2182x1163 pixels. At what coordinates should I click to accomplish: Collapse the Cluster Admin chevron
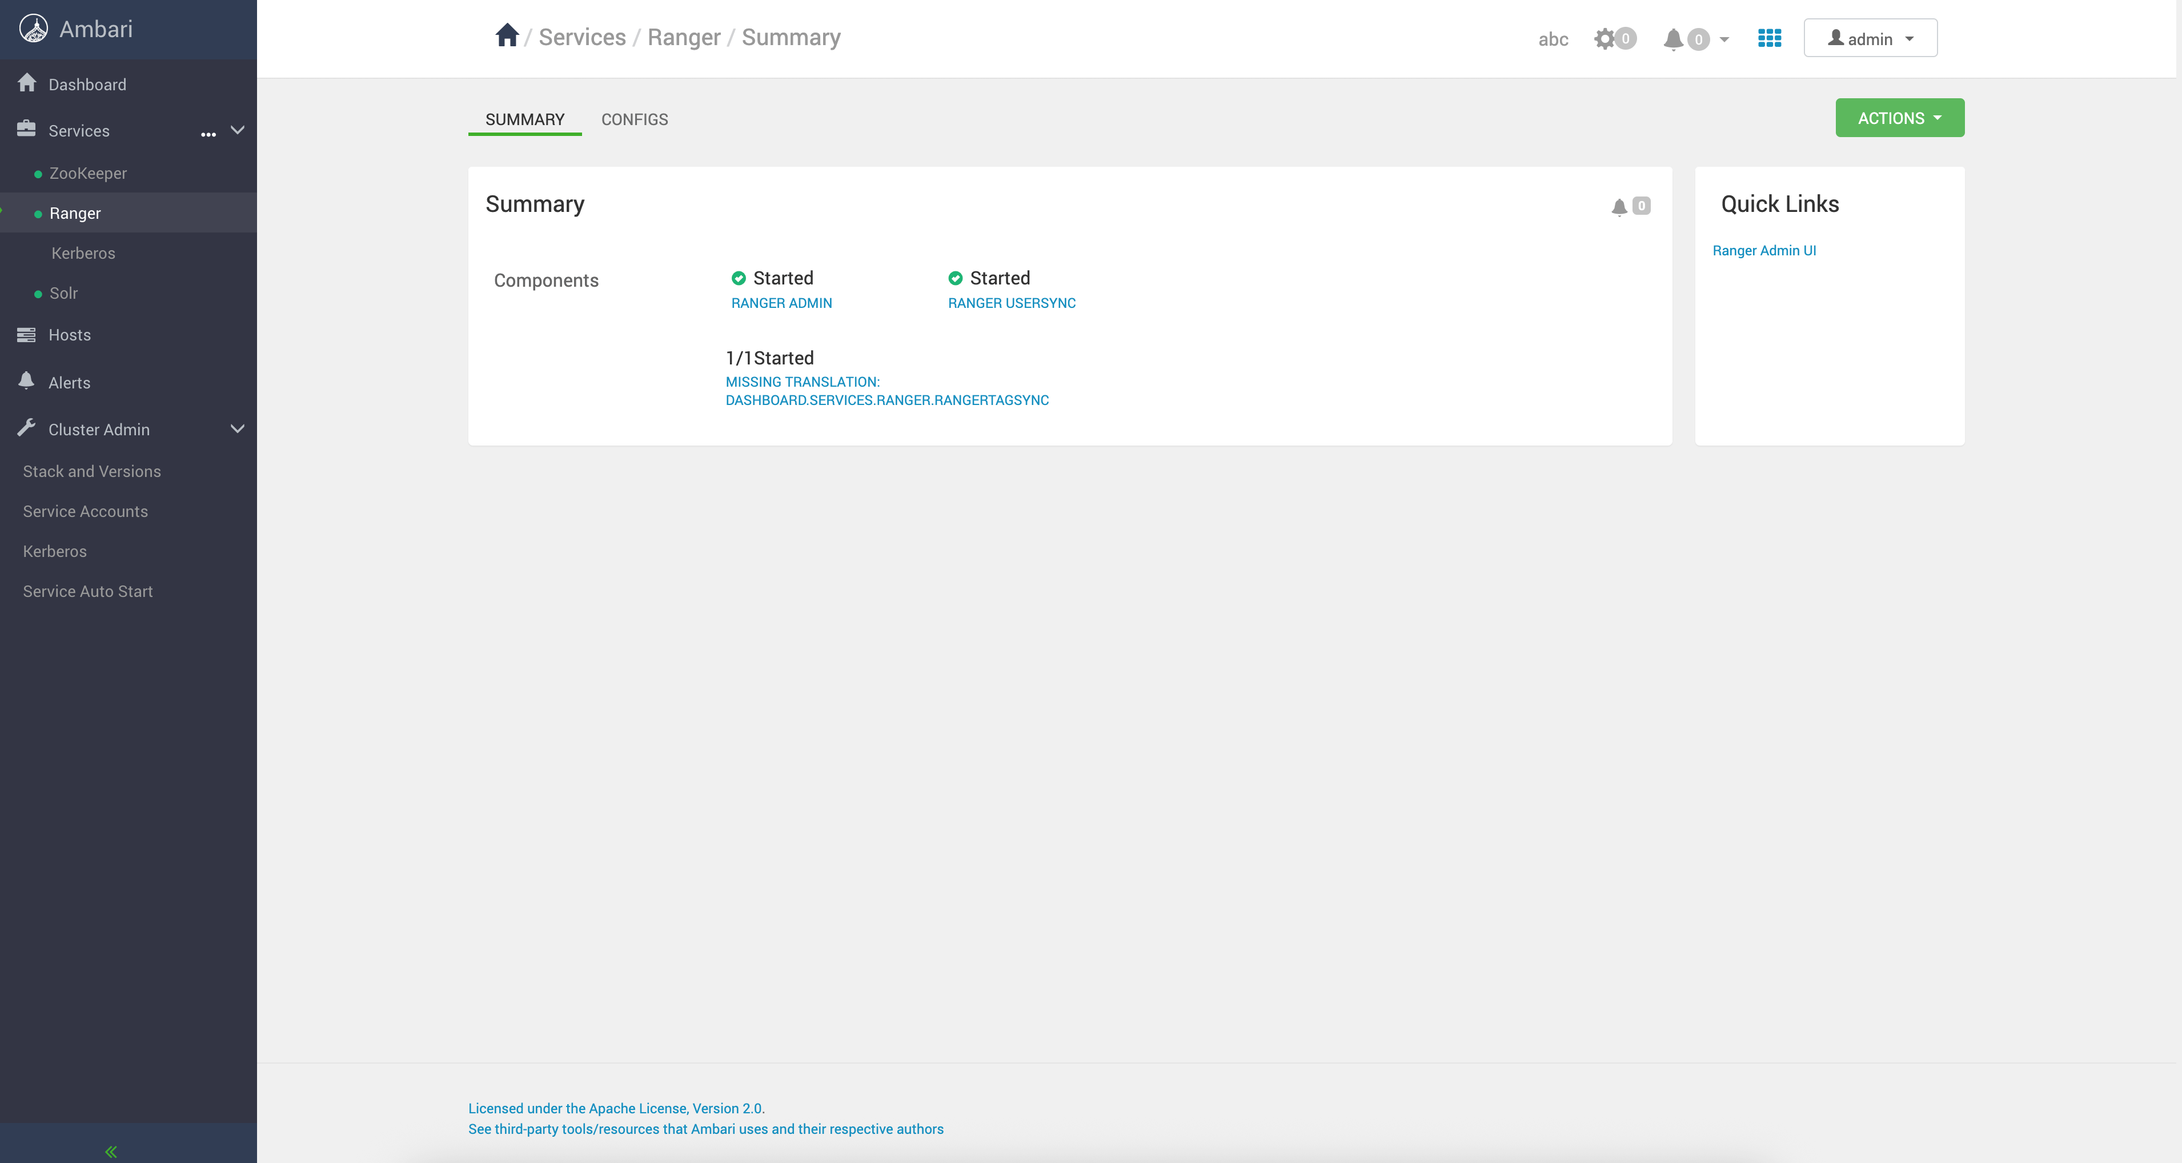point(238,430)
